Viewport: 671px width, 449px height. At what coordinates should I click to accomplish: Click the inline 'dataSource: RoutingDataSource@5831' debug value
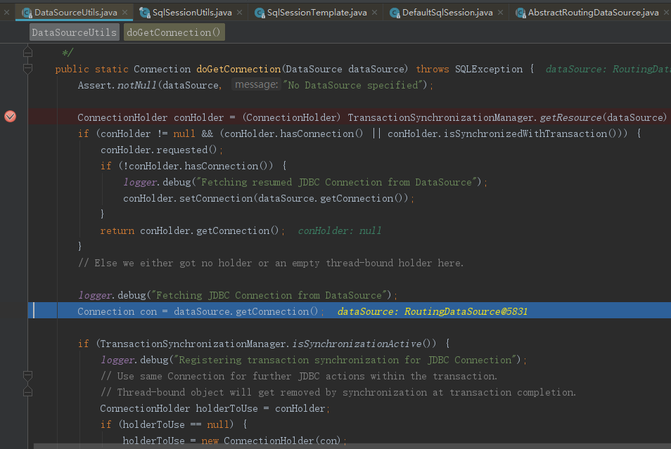coord(432,311)
